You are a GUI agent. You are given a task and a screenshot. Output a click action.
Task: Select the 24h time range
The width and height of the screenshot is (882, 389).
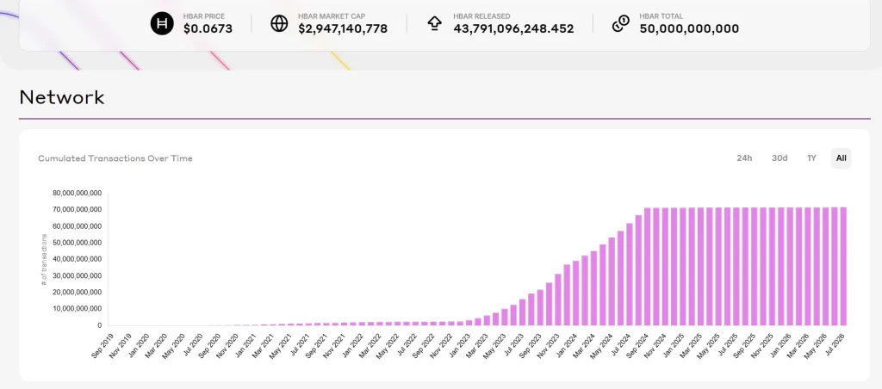[x=744, y=158]
